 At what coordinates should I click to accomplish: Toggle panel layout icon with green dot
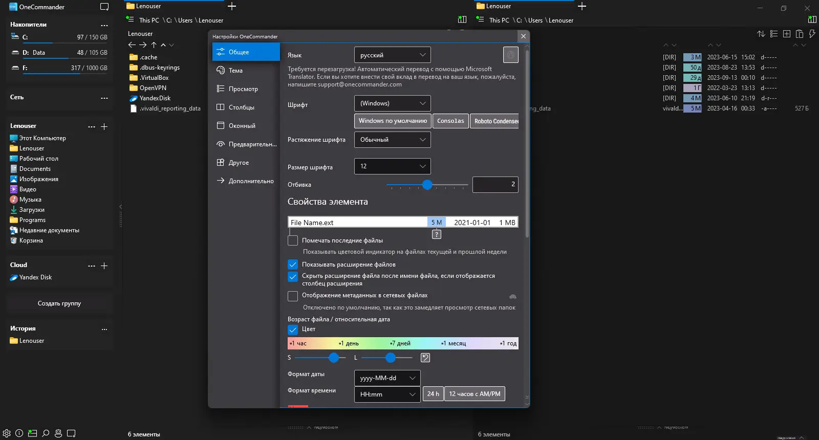pyautogui.click(x=32, y=433)
